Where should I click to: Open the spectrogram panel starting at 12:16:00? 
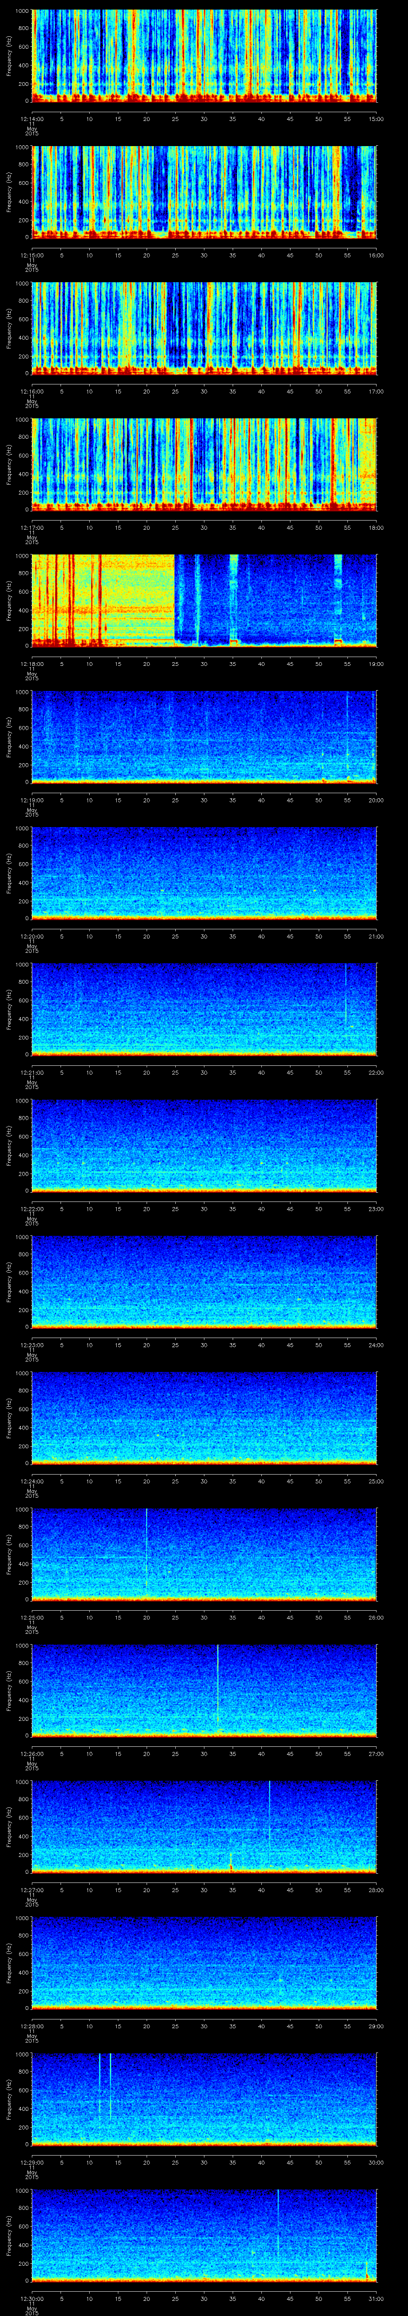pyautogui.click(x=204, y=328)
